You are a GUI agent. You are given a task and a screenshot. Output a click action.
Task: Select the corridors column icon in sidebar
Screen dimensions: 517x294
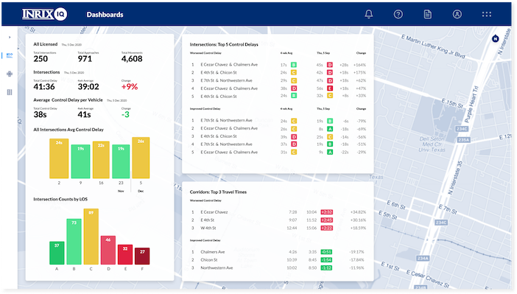10,92
